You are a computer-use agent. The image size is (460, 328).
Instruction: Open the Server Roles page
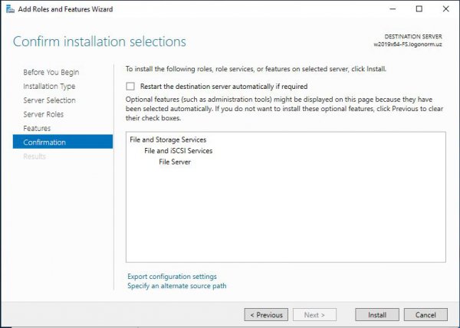tap(44, 114)
